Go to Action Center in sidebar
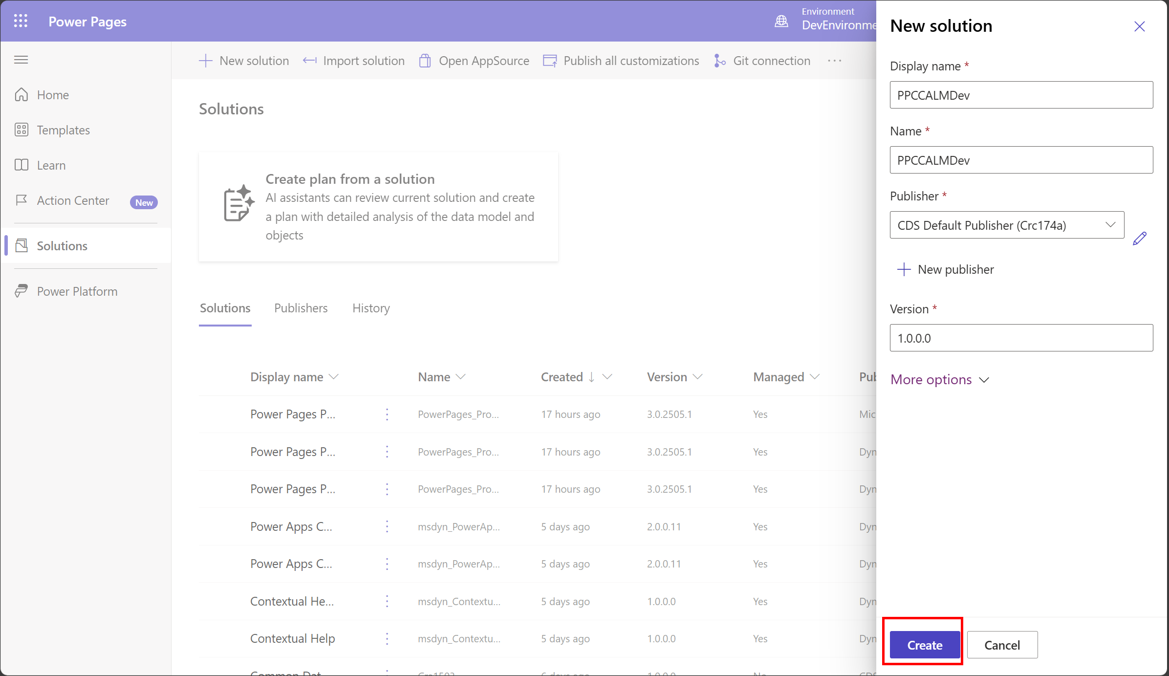This screenshot has height=676, width=1169. tap(73, 200)
